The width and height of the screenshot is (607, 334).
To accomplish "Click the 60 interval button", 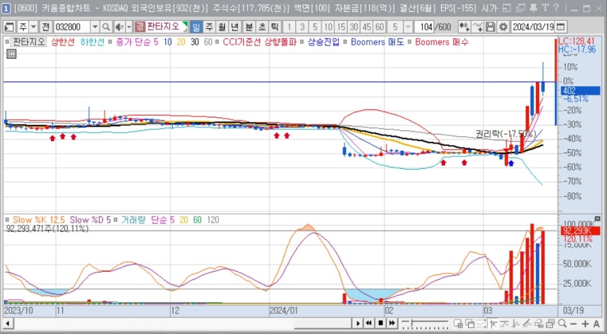I will point(380,26).
